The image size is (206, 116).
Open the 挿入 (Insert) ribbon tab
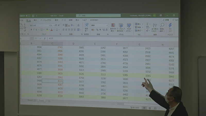coord(35,20)
